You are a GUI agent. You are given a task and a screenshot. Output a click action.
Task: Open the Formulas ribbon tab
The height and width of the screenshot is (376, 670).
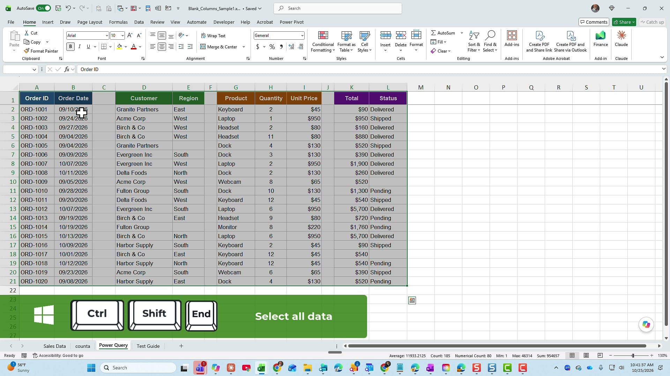118,22
